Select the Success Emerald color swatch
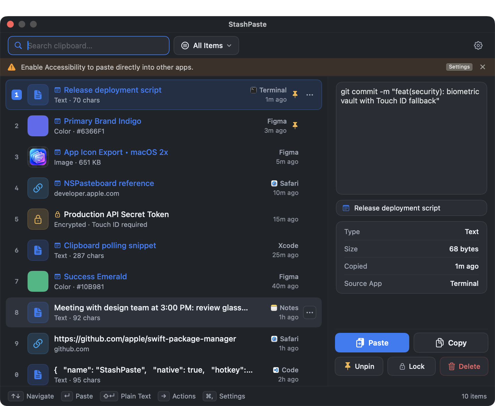 click(38, 281)
